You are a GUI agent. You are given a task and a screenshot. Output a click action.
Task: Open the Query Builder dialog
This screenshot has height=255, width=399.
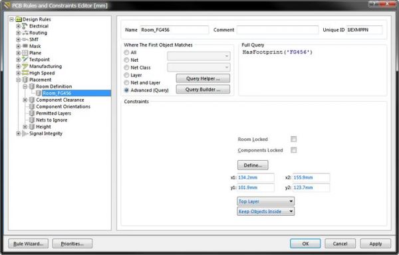tap(203, 90)
